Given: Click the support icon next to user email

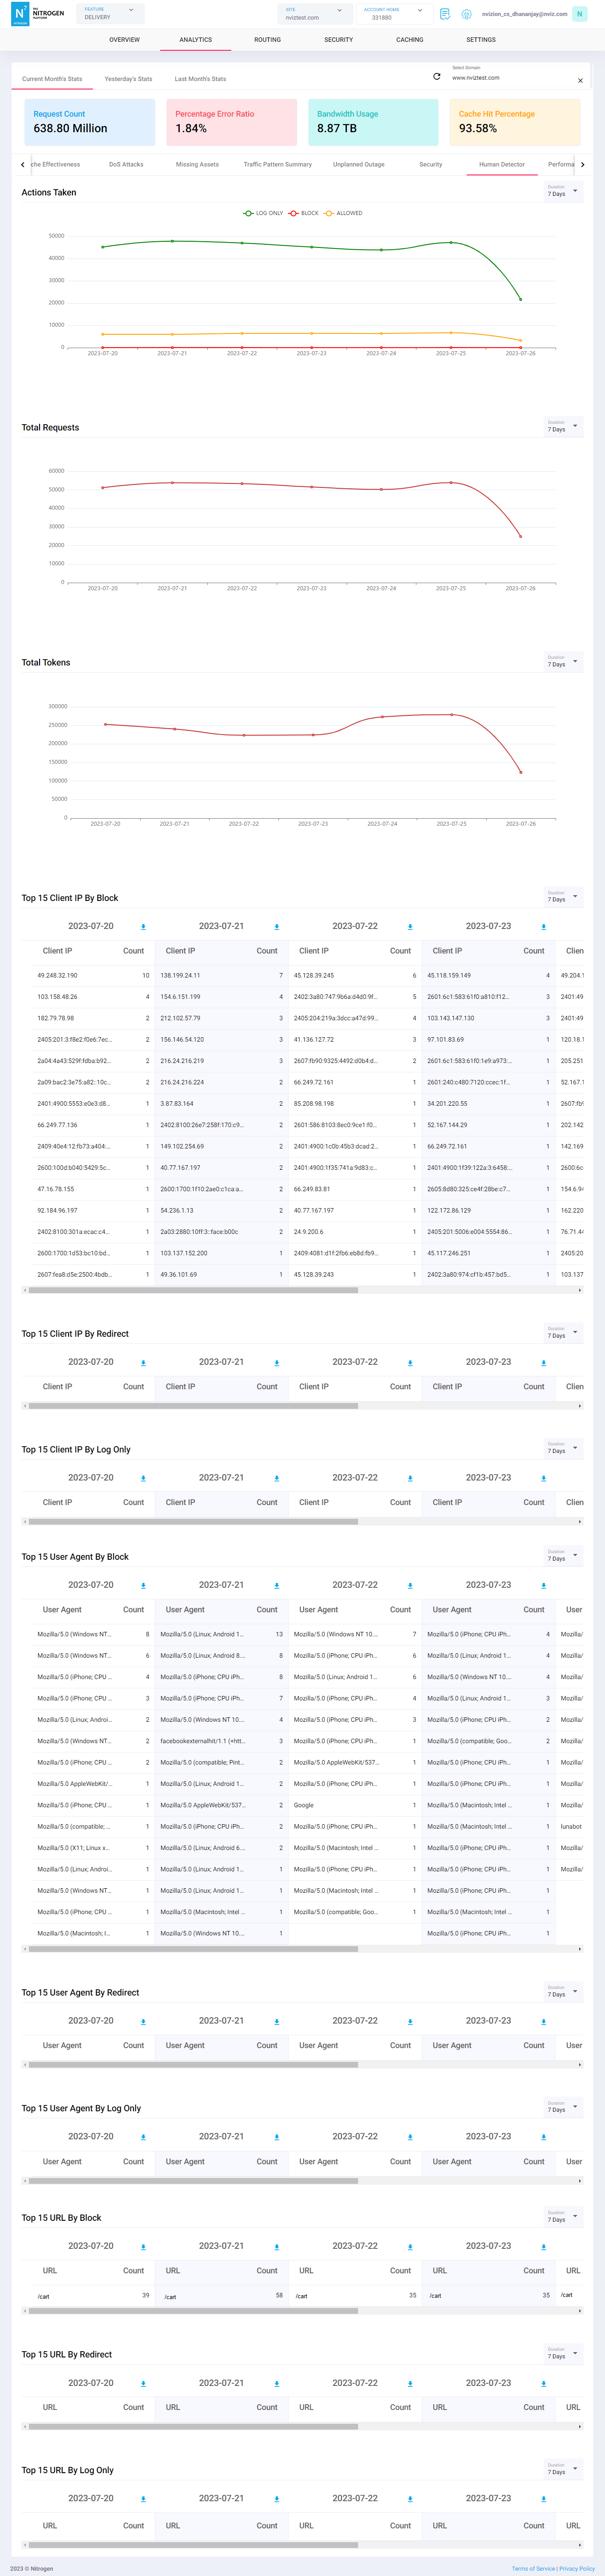Looking at the screenshot, I should [466, 14].
